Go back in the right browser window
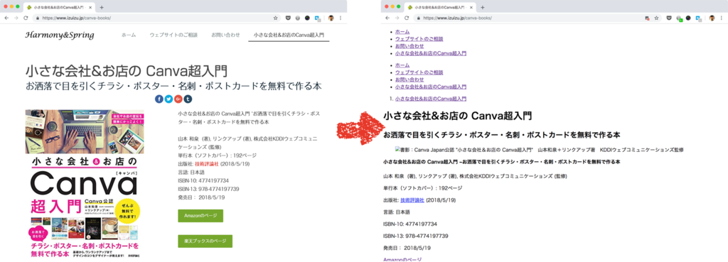This screenshot has width=728, height=262. (x=387, y=18)
